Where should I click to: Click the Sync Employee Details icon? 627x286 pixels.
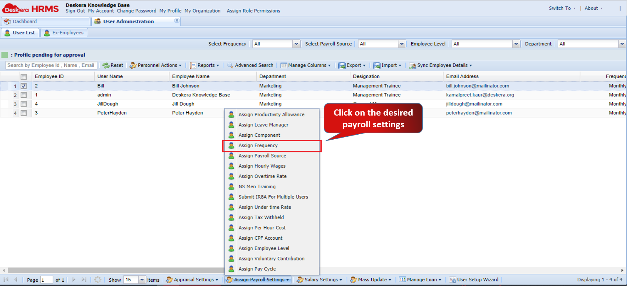[440, 65]
